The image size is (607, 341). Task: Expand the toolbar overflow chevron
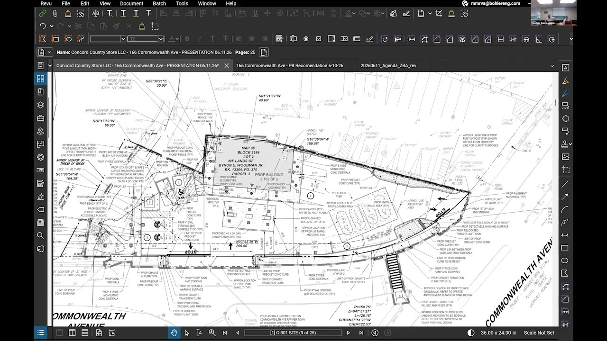tap(571, 39)
